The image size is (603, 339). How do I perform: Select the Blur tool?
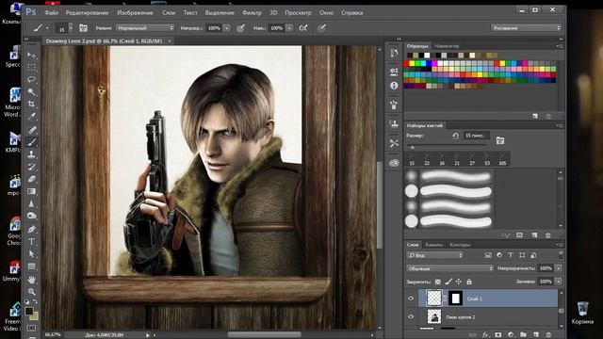[x=31, y=203]
